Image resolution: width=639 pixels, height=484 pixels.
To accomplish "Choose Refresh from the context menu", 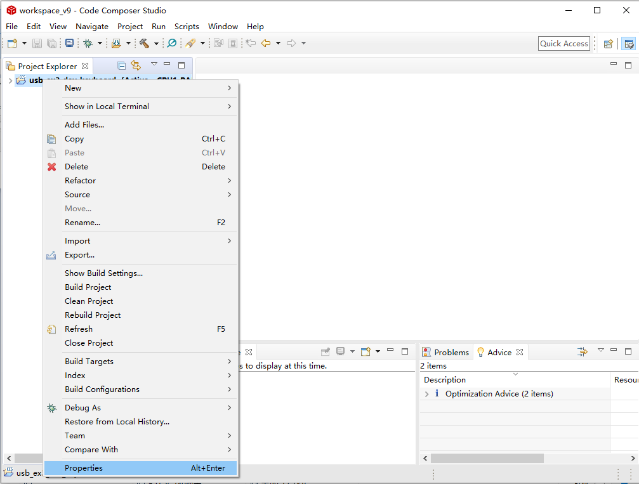I will coord(141,329).
